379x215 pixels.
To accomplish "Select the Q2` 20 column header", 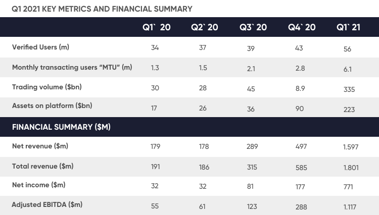I will tap(204, 27).
